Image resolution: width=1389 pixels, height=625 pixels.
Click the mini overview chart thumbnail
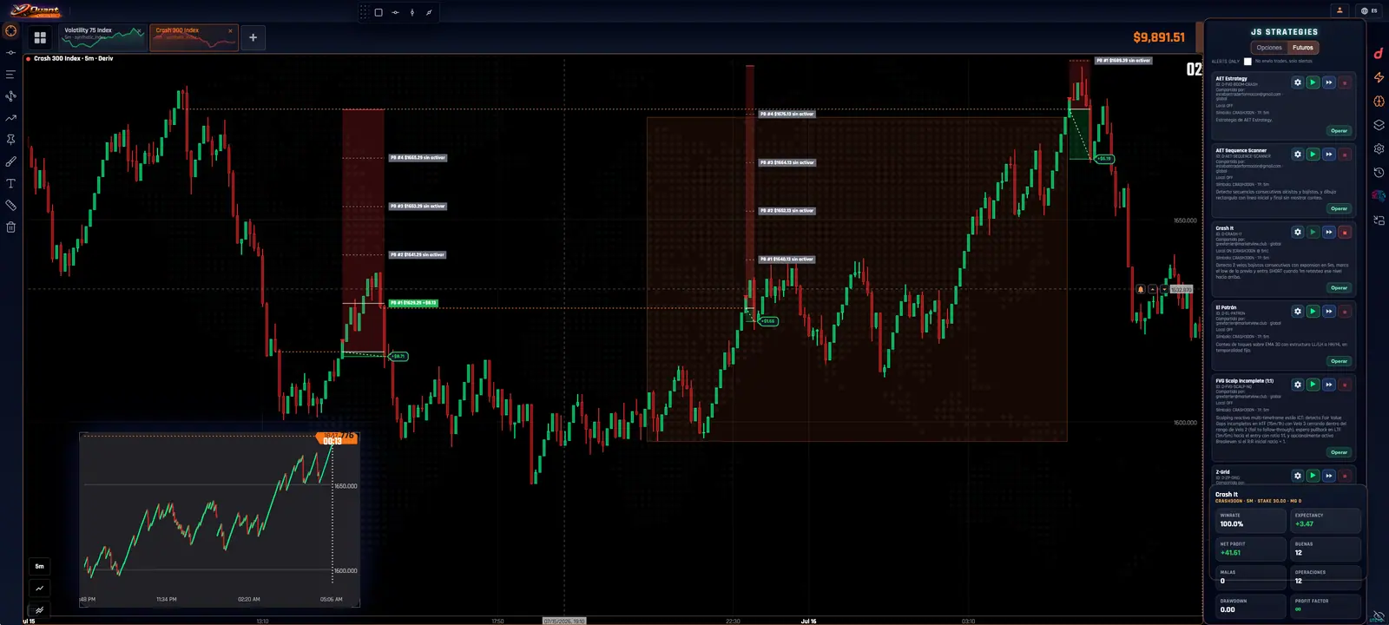coord(219,519)
